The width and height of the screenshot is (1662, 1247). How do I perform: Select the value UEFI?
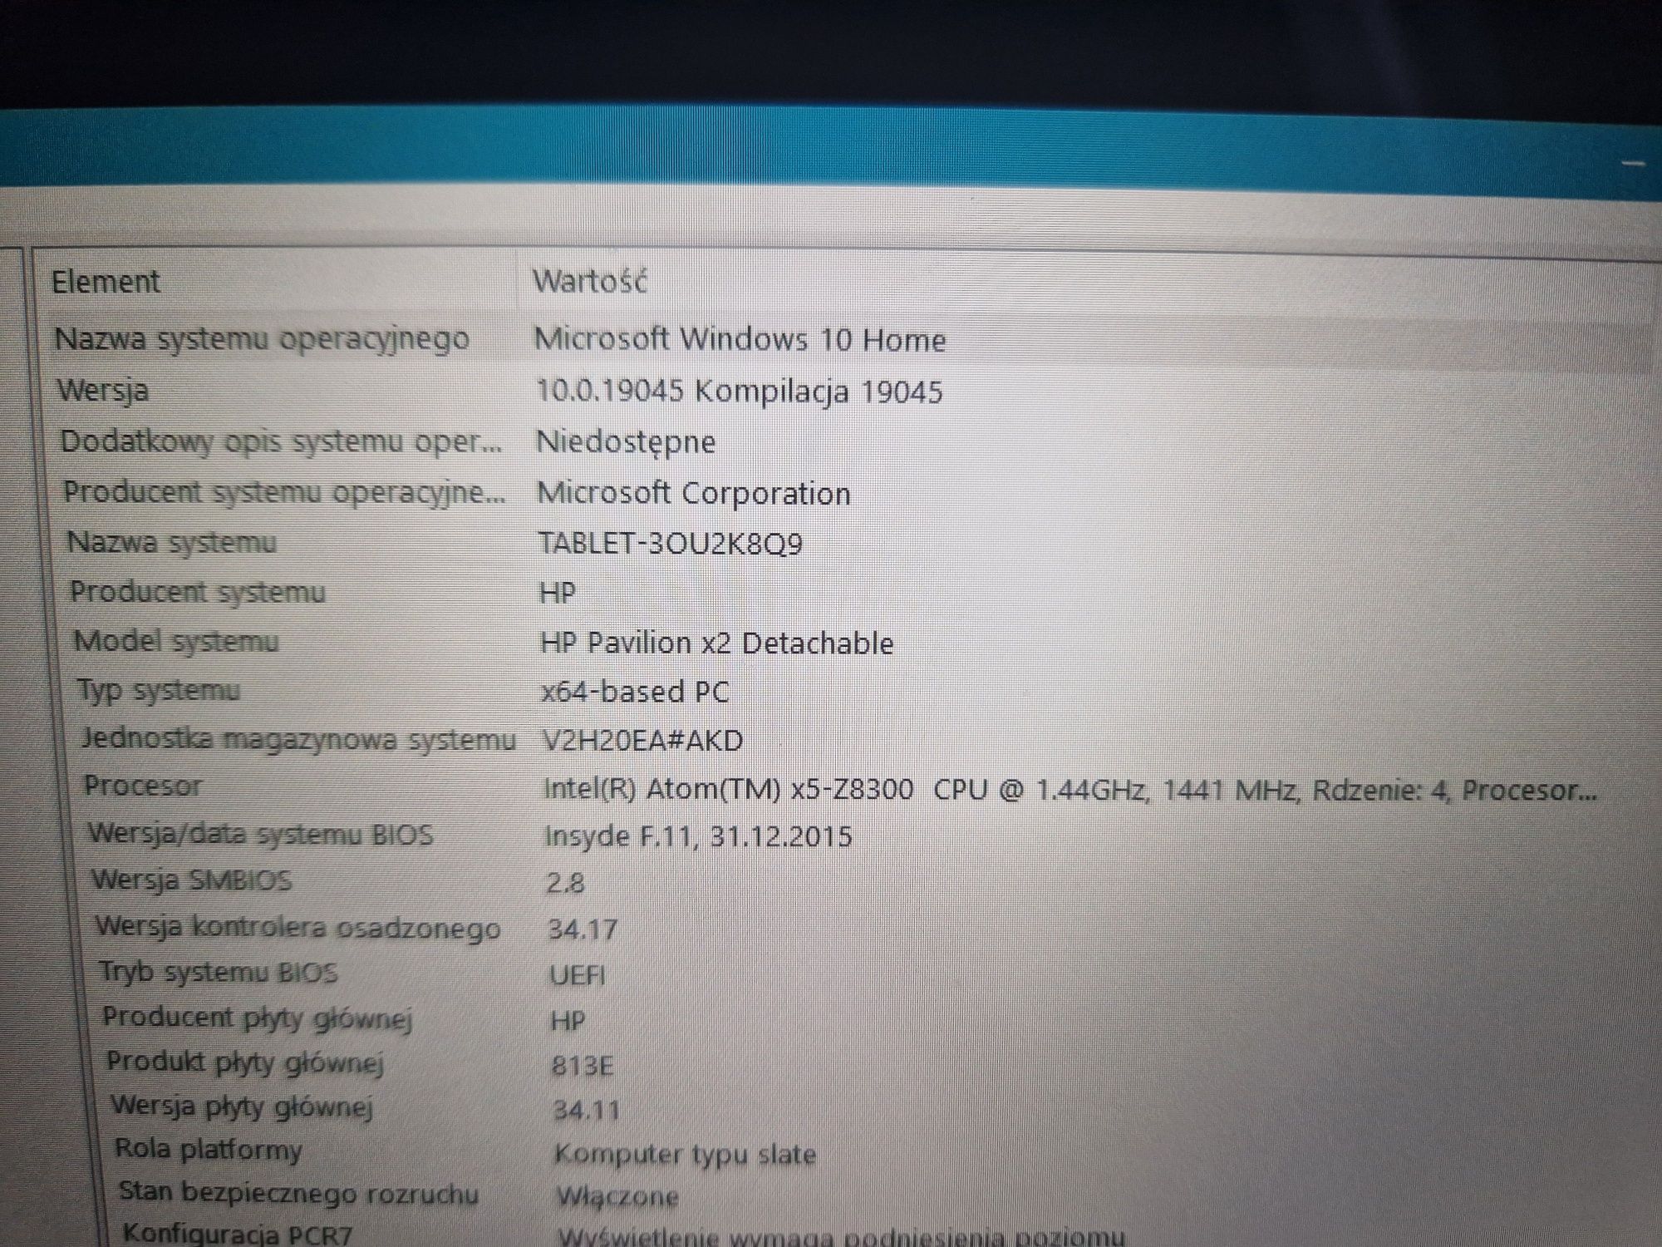(x=578, y=974)
